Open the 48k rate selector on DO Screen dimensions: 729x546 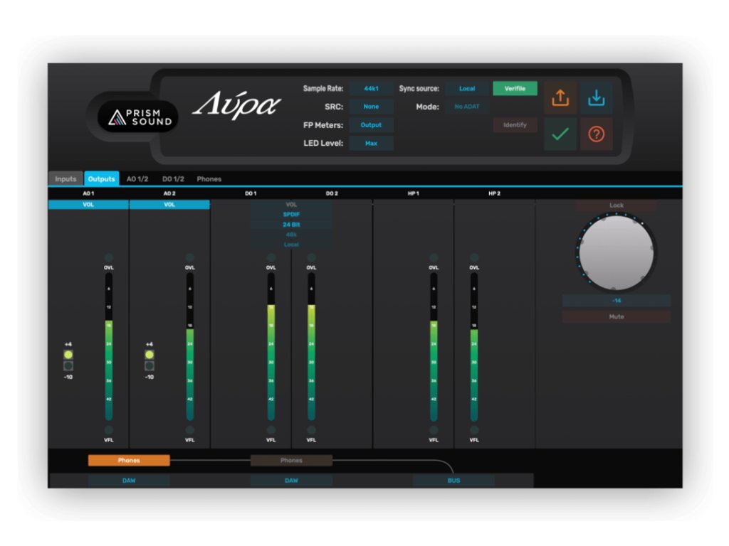(291, 235)
